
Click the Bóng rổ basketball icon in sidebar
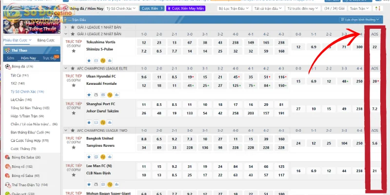pos(7,166)
